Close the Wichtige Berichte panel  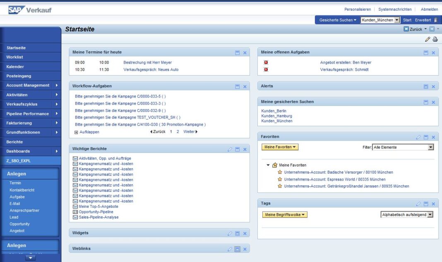[245, 149]
